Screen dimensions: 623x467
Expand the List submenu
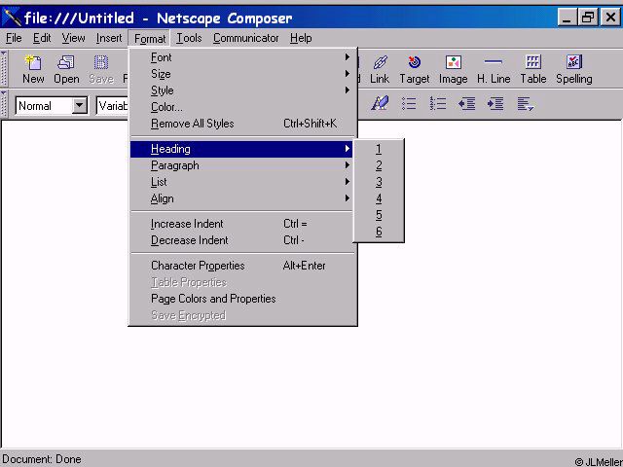click(x=241, y=182)
